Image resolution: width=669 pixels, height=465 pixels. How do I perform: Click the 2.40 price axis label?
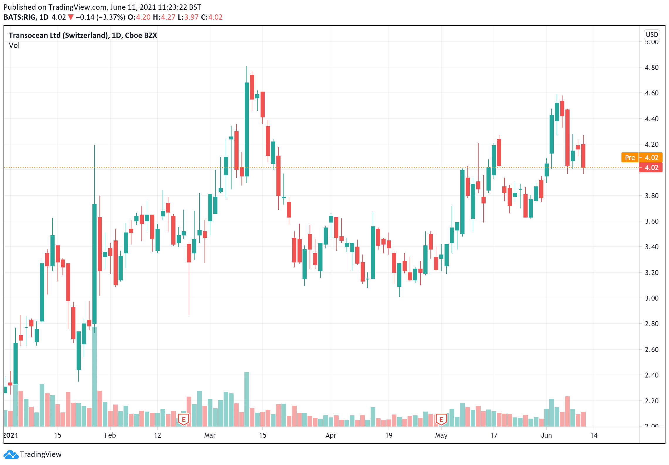pyautogui.click(x=651, y=375)
